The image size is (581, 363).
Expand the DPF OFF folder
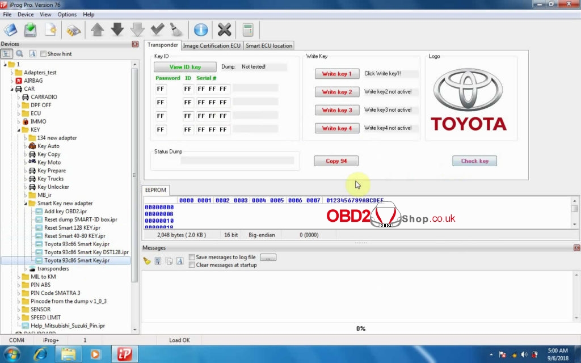(19, 105)
